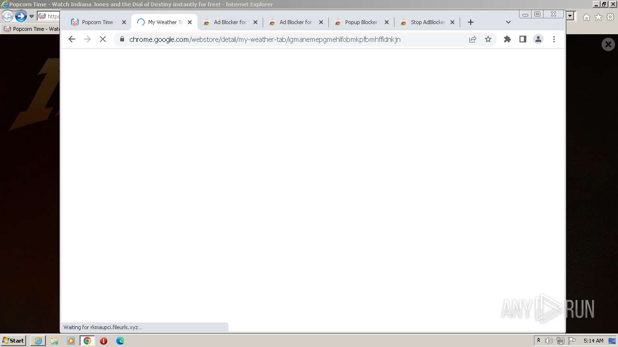
Task: Close the My Weather Tab tab
Action: click(x=190, y=22)
